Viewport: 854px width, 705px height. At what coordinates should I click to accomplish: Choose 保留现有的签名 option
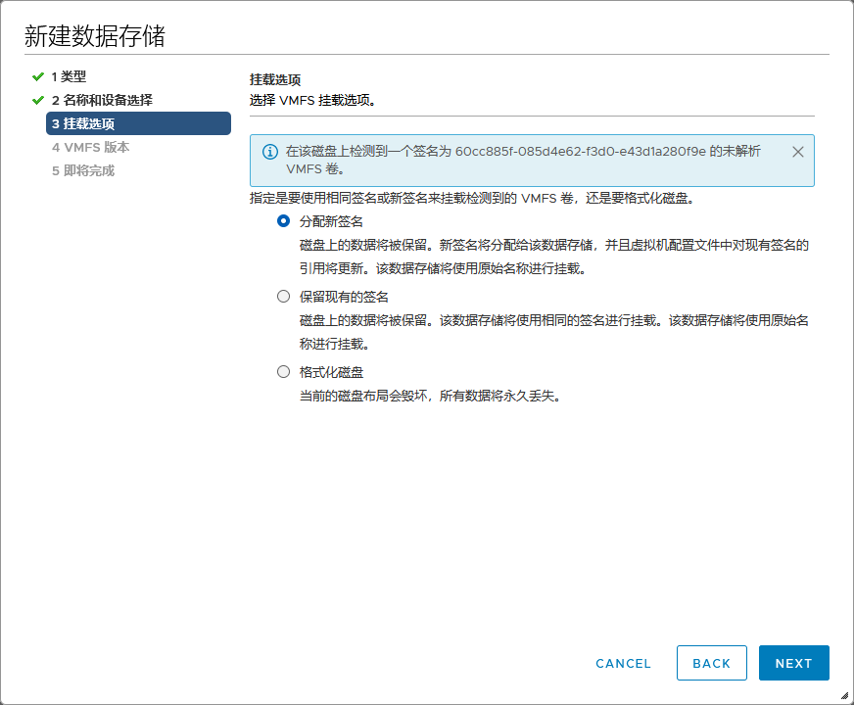283,296
